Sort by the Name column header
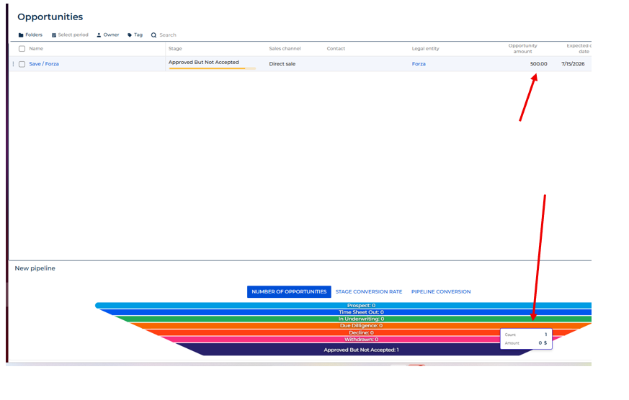The height and width of the screenshot is (400, 629). click(x=36, y=49)
